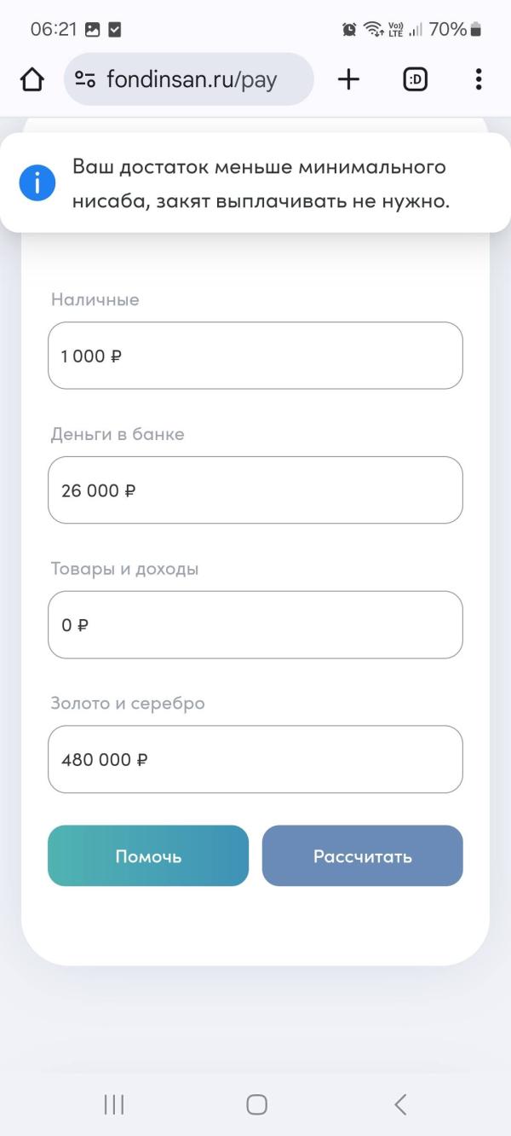Open site info icon in address bar
The width and height of the screenshot is (511, 1136).
[x=85, y=80]
